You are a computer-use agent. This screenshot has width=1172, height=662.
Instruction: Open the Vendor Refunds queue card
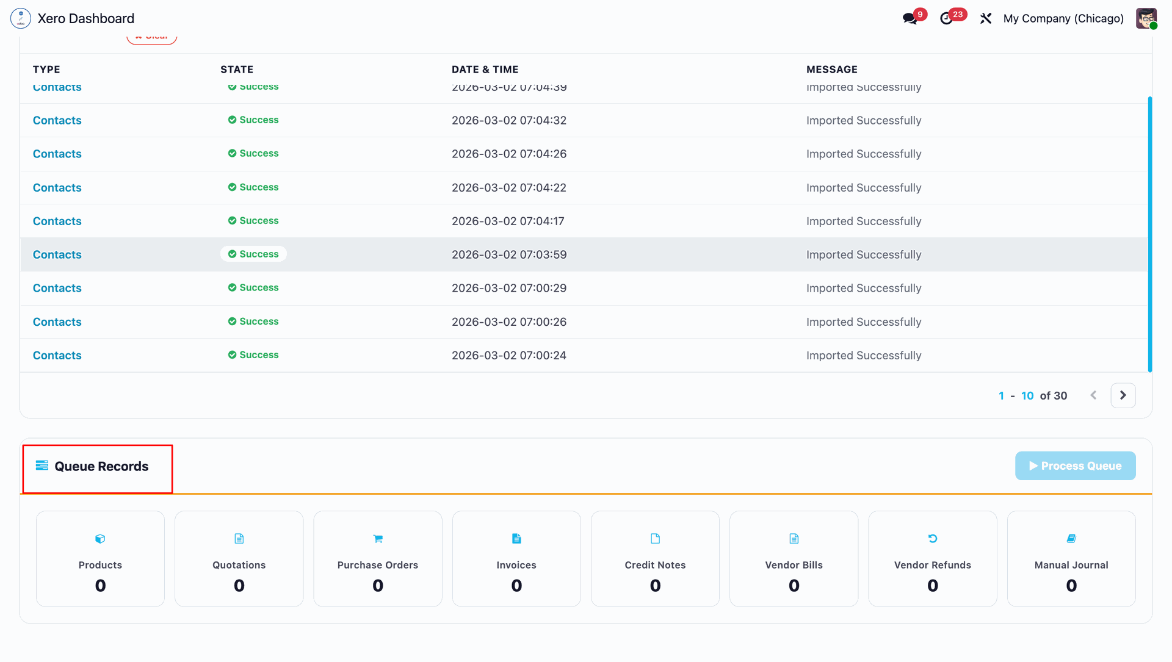click(932, 558)
